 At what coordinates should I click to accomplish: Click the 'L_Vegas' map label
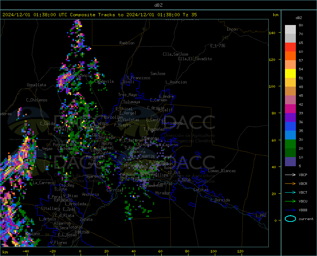45,149
